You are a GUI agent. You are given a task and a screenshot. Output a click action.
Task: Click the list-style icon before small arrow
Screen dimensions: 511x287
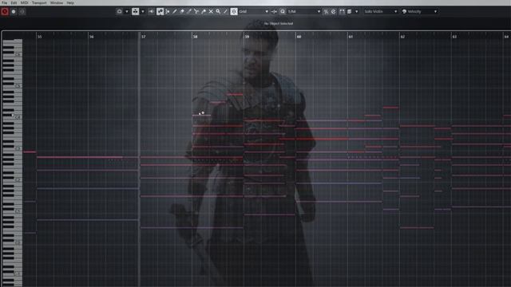pos(350,11)
